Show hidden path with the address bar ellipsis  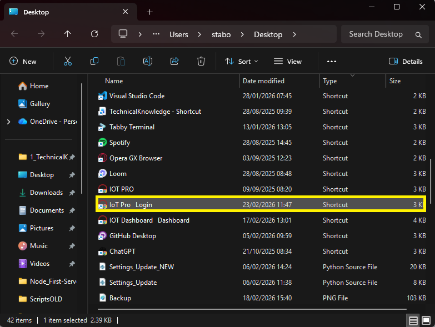156,34
